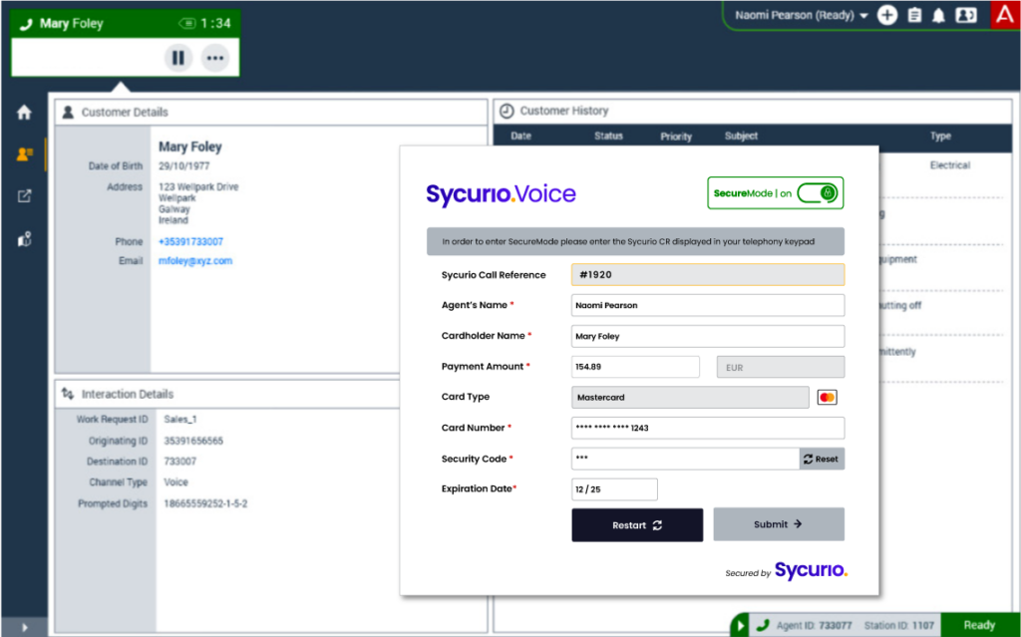1021x637 pixels.
Task: Click the Security Code field
Action: (685, 459)
